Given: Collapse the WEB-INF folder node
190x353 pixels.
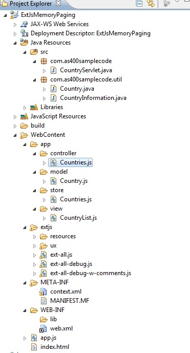Looking at the screenshot, I should coord(25,310).
